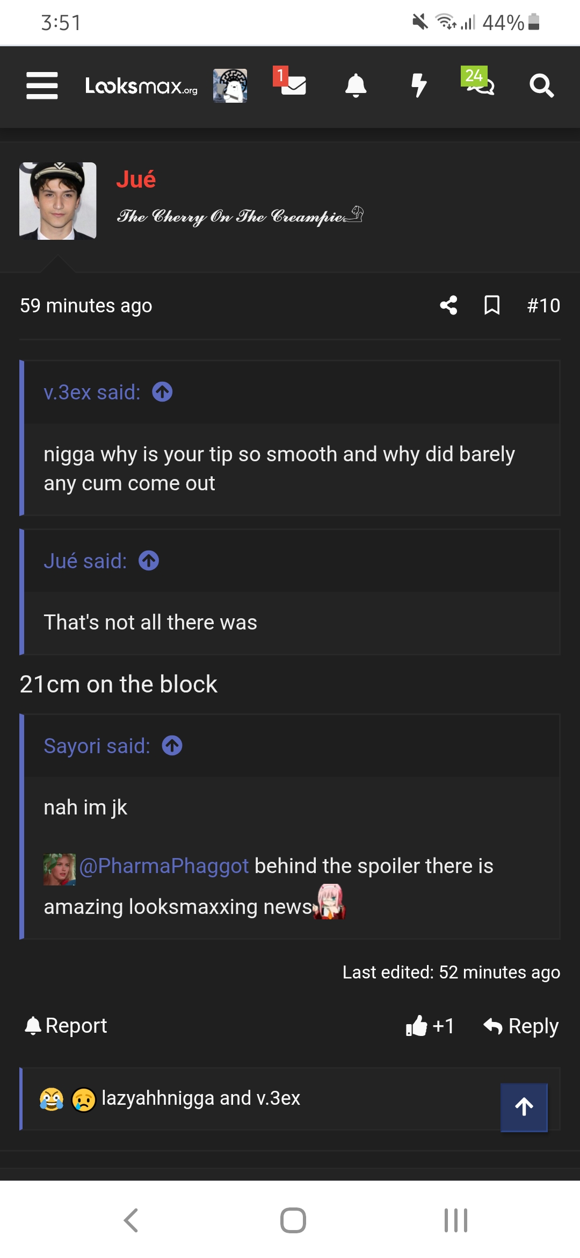Report this post
The width and height of the screenshot is (580, 1258).
[x=66, y=1026]
